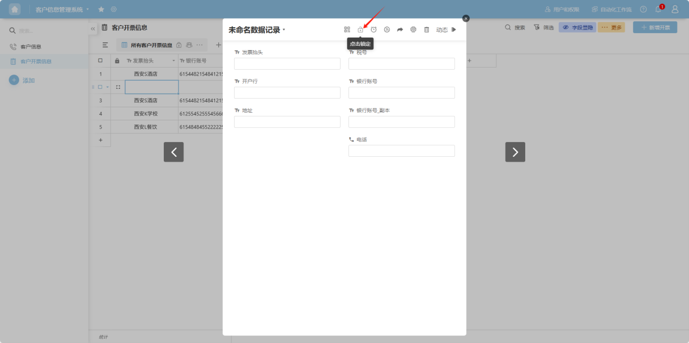Toggle the select-all checkbox in table header
Screen dimensions: 689x343
100,60
